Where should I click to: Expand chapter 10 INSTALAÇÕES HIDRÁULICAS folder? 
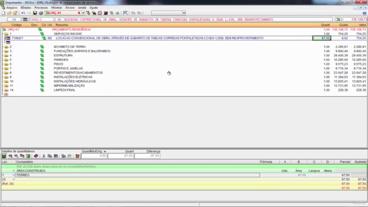point(6,82)
